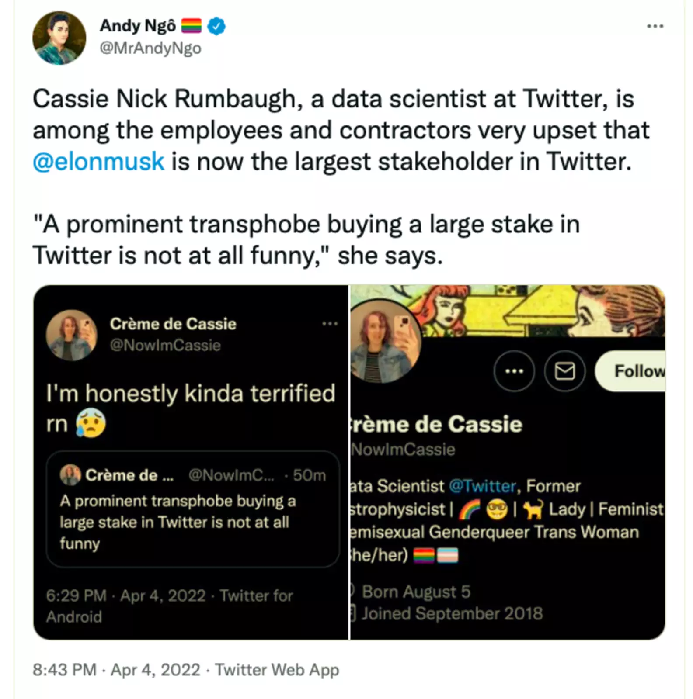Open the @elonmusk mention link
This screenshot has height=699, width=693.
[99, 162]
